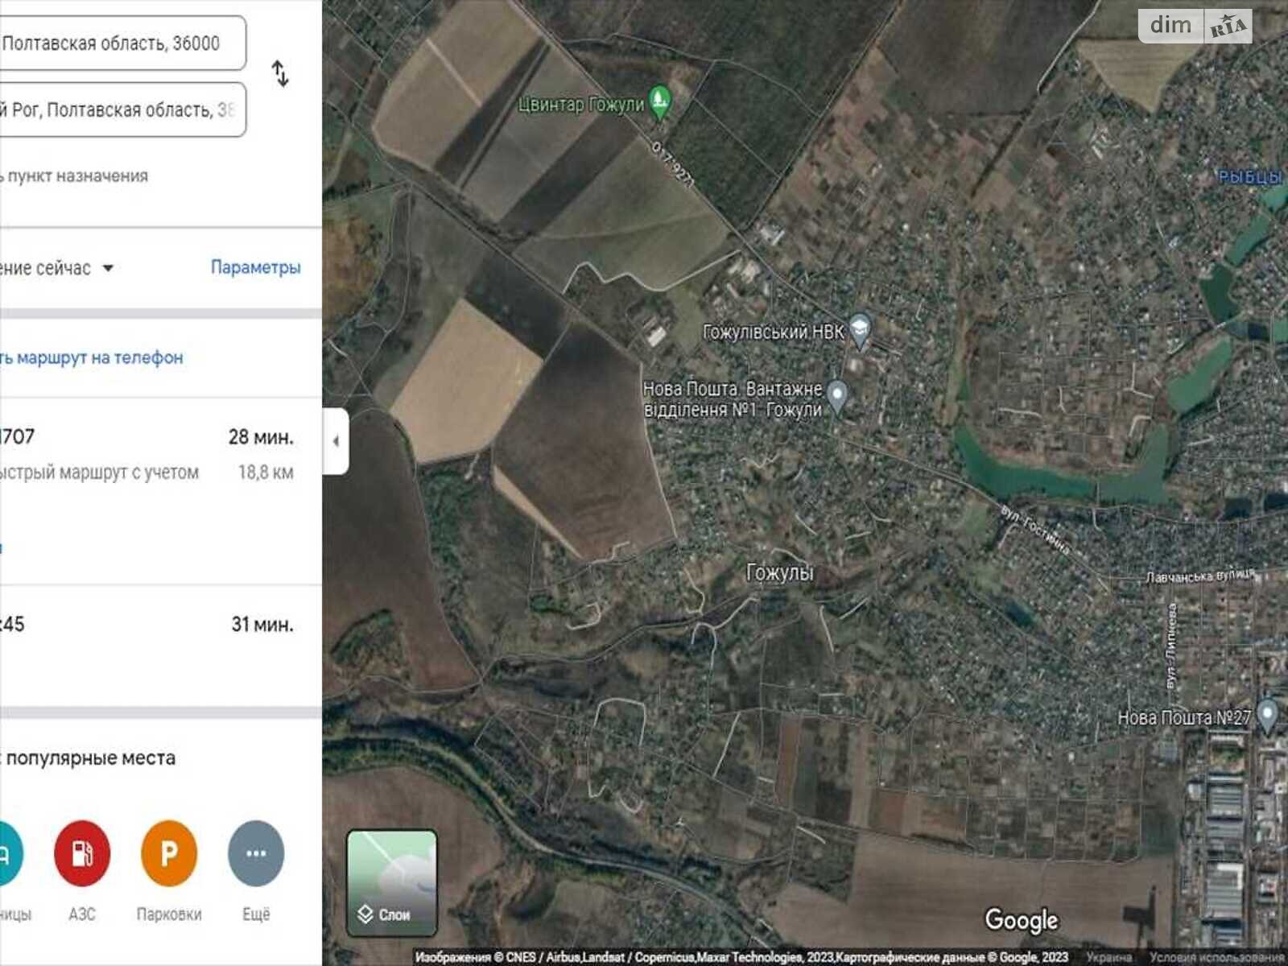Open the route Параметры options
This screenshot has height=966, width=1288.
tap(256, 267)
